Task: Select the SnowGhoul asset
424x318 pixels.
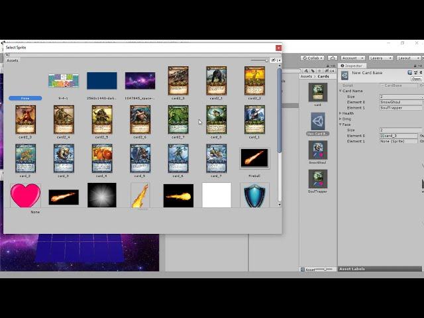Action: (x=318, y=152)
